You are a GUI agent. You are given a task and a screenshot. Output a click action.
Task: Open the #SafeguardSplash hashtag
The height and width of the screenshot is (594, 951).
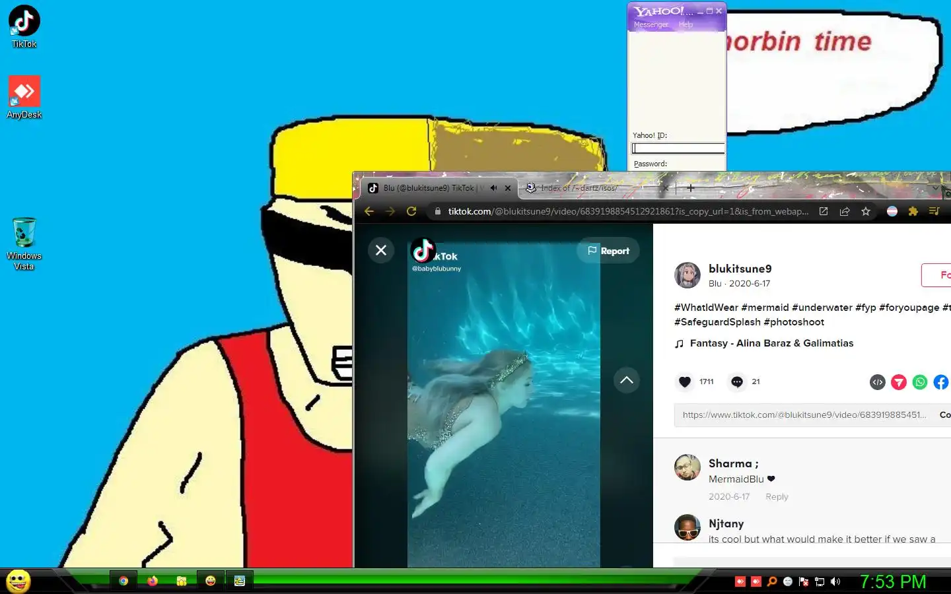717,322
